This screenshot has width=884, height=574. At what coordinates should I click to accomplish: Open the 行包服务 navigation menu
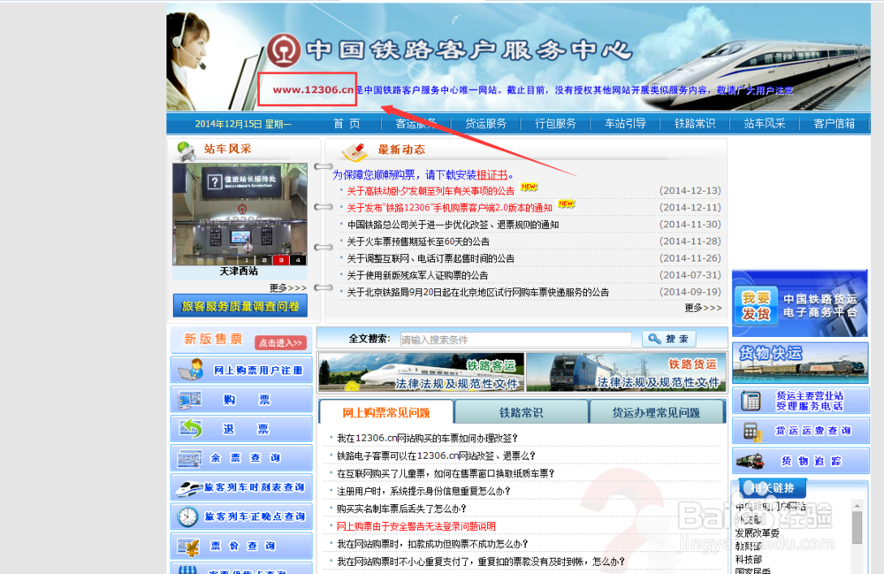(555, 124)
